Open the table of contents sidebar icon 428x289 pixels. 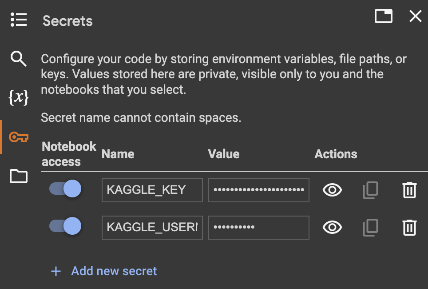[x=19, y=20]
